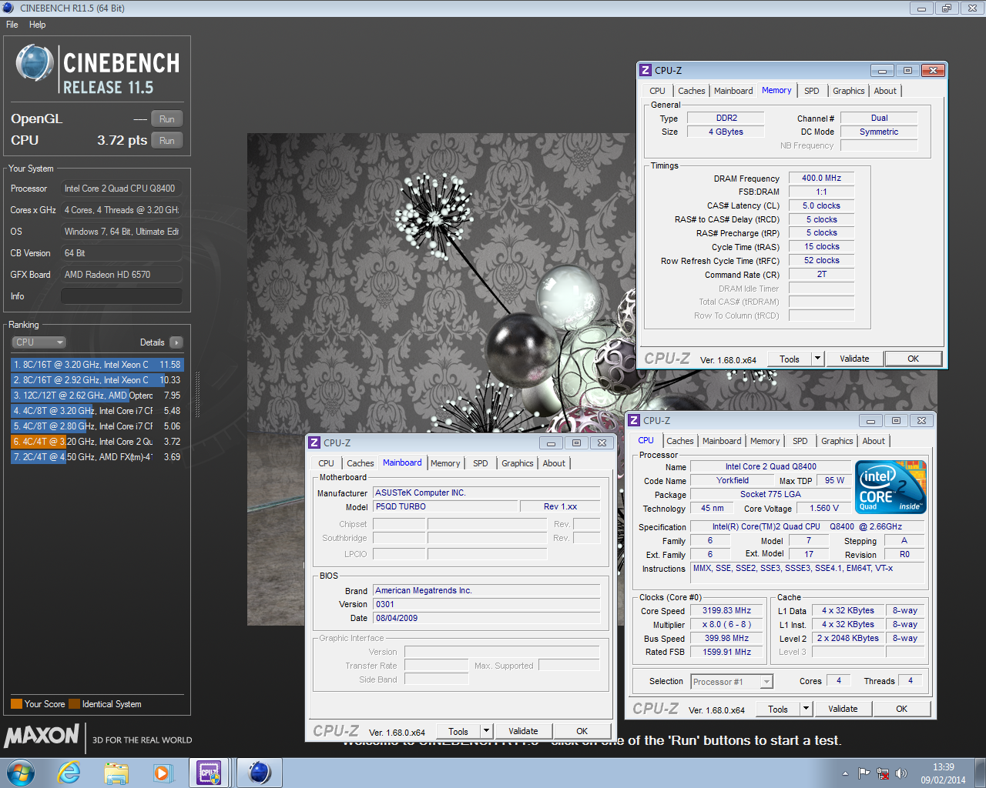Switch to SPD tab in Memory CPU-Z window
986x788 pixels.
pos(812,91)
